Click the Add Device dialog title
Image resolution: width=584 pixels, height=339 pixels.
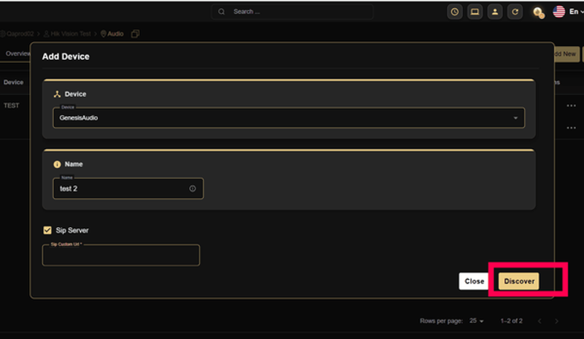66,57
